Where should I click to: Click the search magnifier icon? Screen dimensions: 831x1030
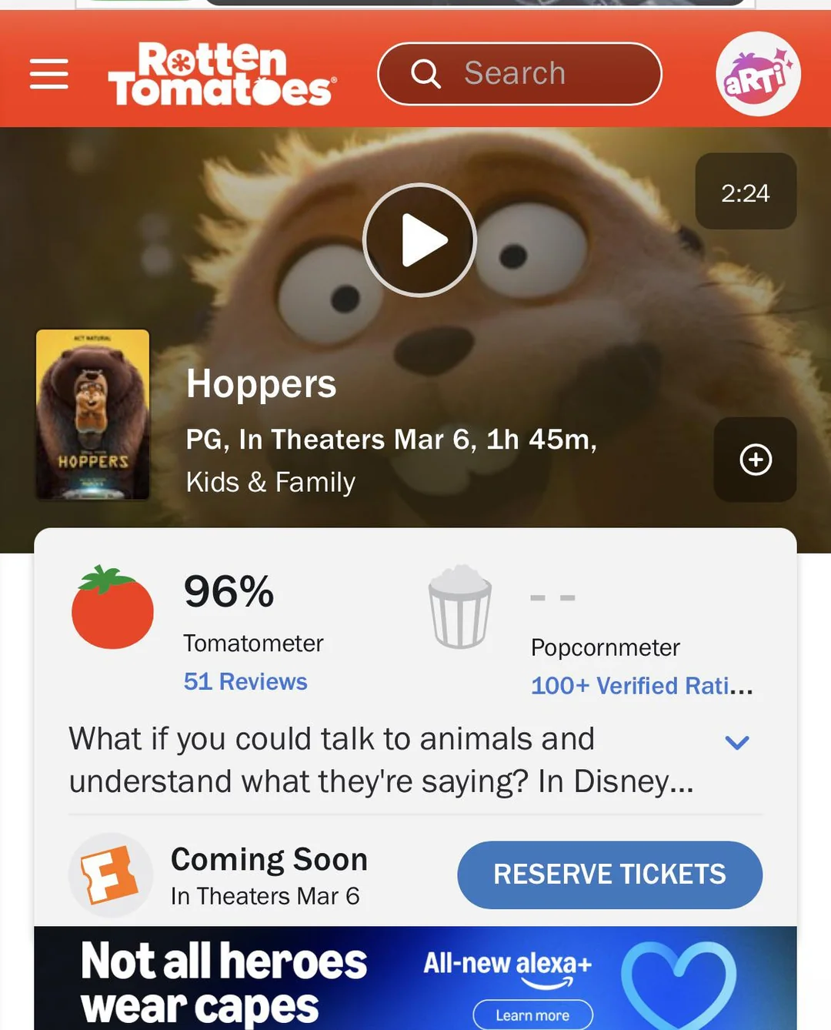(426, 74)
